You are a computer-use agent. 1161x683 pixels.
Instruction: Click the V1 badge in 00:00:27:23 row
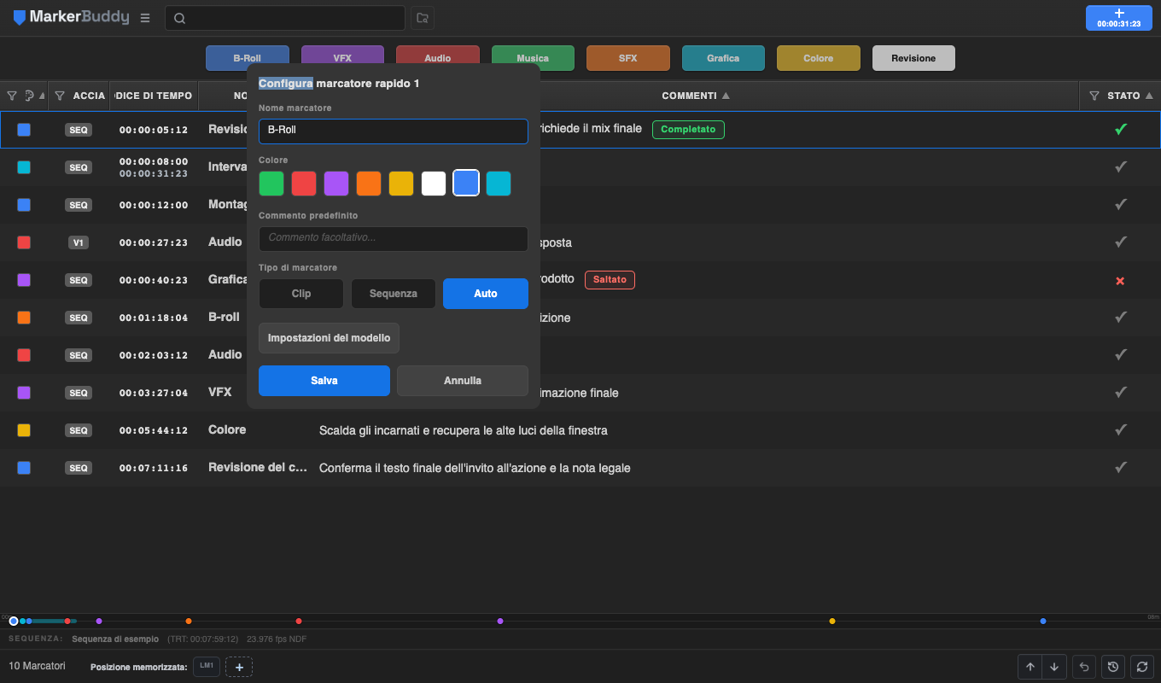(x=79, y=242)
